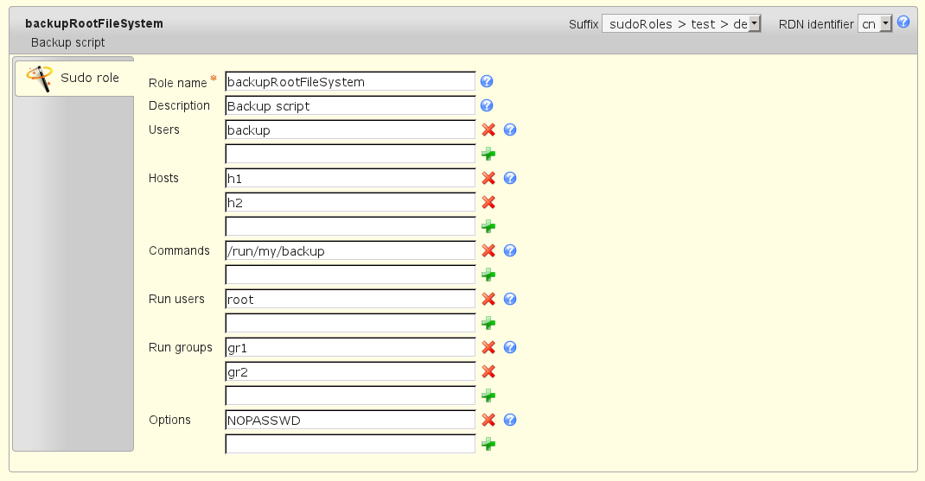Screen dimensions: 925x481
Task: Remove the /run/my/backup command
Action: (488, 251)
